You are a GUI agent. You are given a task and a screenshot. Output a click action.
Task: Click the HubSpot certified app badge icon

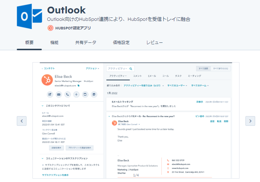(50, 28)
